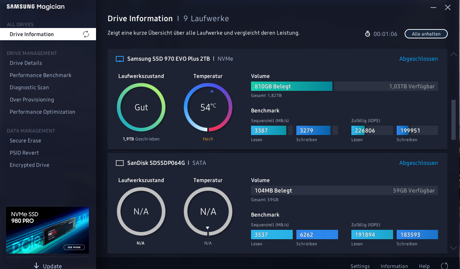Click the Gesamt 59GB text
460x269 pixels.
(x=264, y=200)
